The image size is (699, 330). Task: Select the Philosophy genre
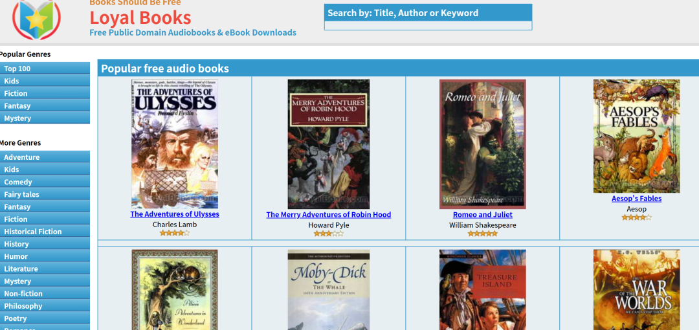click(45, 306)
